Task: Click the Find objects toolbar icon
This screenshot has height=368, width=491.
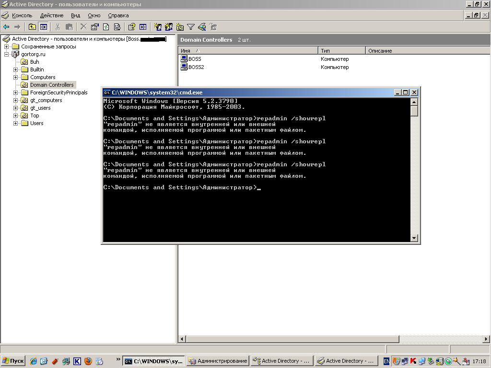Action: click(202, 27)
